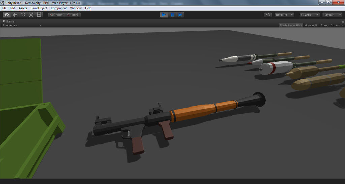Screen dimensions: 345x184
Task: Open the Free Aspect dropdown
Action: pos(22,25)
